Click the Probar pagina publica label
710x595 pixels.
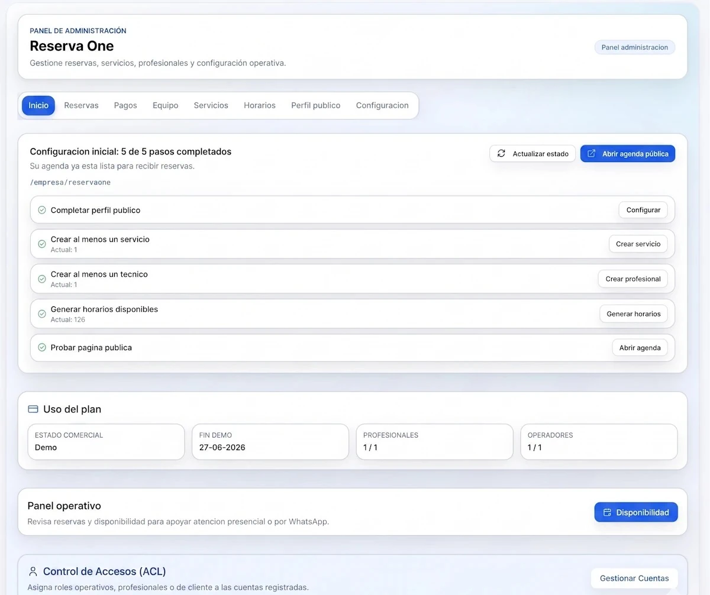coord(91,348)
